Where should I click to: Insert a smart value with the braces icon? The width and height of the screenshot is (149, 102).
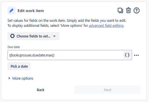[x=127, y=55]
